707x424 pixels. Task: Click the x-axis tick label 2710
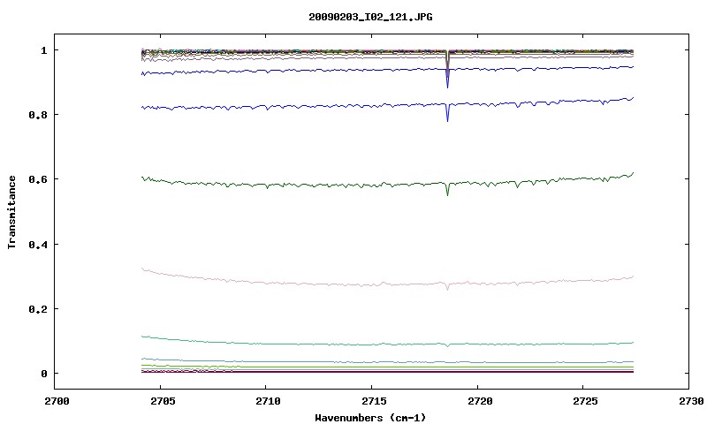(x=268, y=400)
